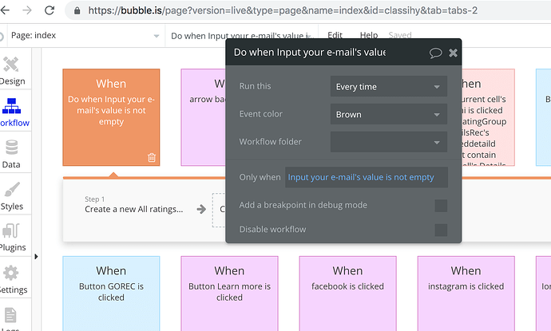Image resolution: width=551 pixels, height=331 pixels.
Task: Select the 'instagram is clicked' event
Action: [x=466, y=294]
